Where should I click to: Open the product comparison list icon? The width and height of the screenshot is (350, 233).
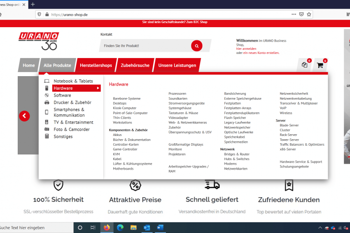point(304,65)
